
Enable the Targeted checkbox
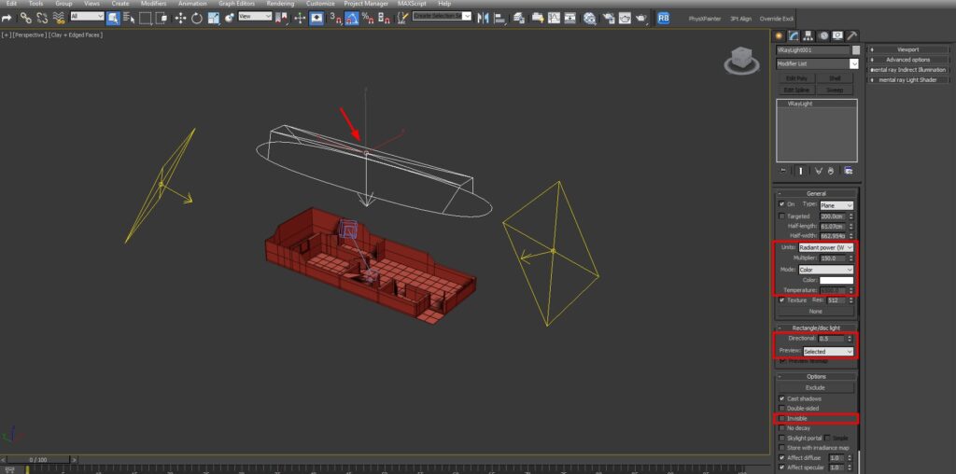coord(781,216)
